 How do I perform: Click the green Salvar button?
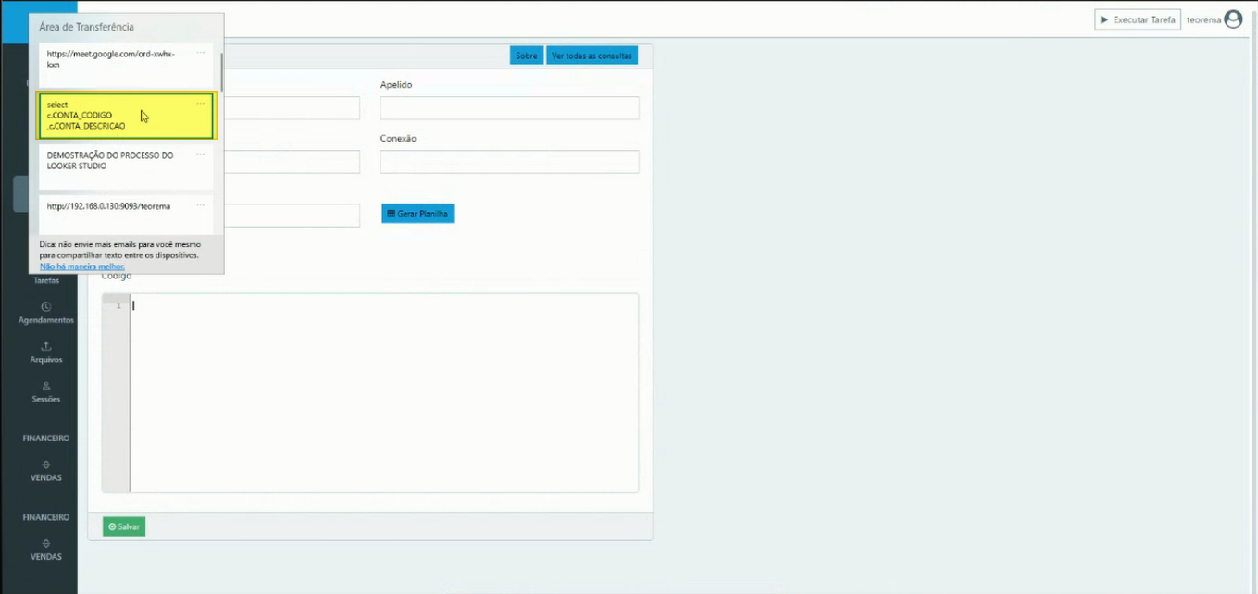(124, 526)
